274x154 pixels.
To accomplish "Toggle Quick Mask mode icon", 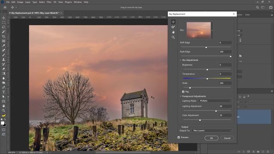I will pyautogui.click(x=3, y=130).
